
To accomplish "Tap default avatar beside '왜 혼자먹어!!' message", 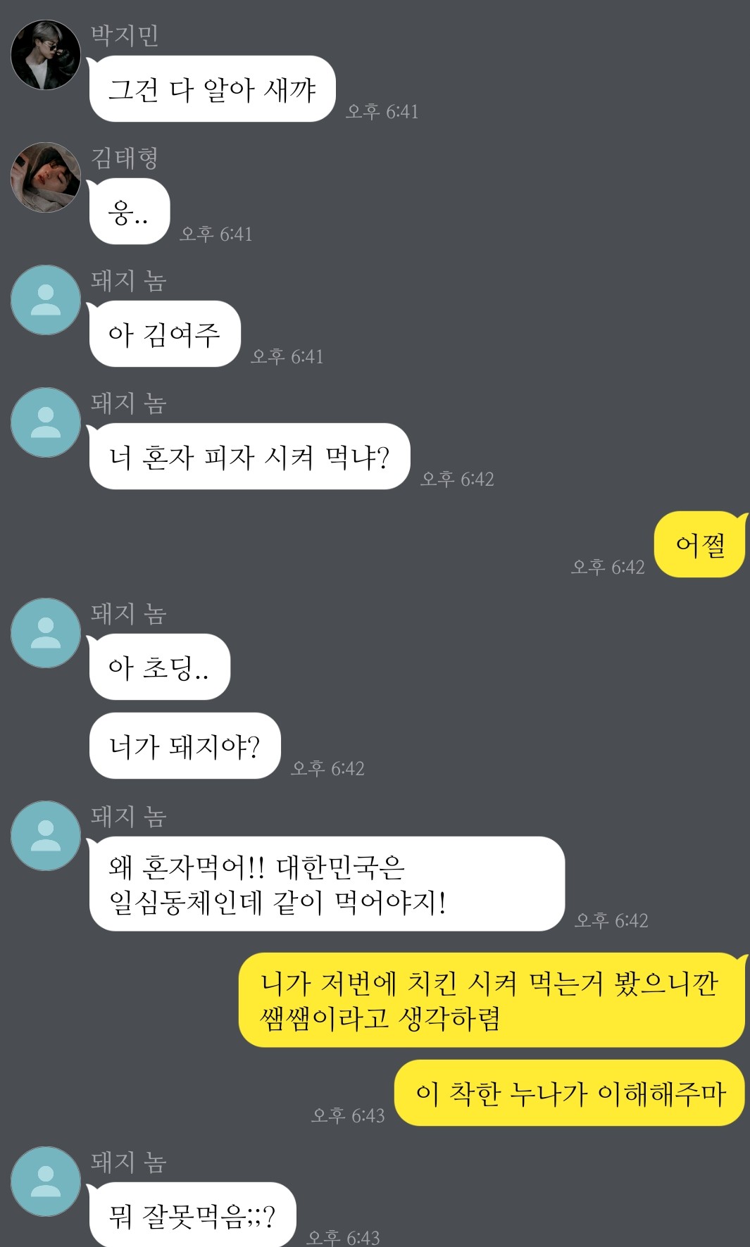I will [x=46, y=836].
